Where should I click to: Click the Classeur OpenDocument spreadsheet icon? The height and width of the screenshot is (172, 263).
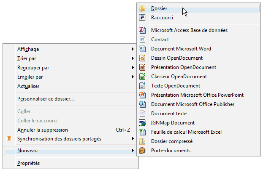pos(142,77)
